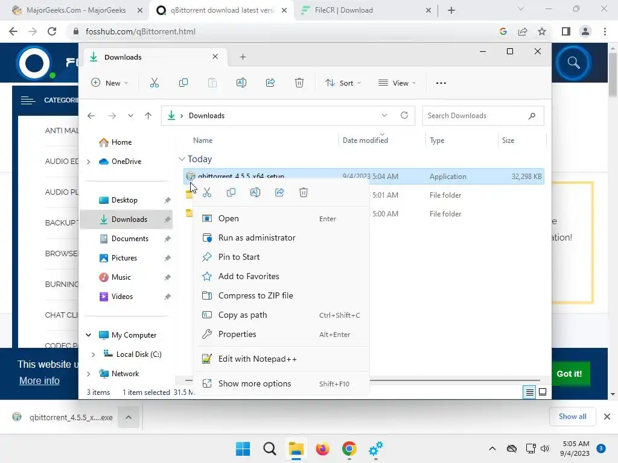Choose Edit with Notepad++
This screenshot has width=618, height=463.
(x=281, y=359)
